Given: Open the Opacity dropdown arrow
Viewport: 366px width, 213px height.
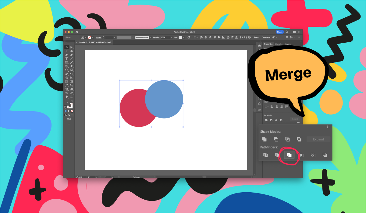Looking at the screenshot, I should click(172, 37).
